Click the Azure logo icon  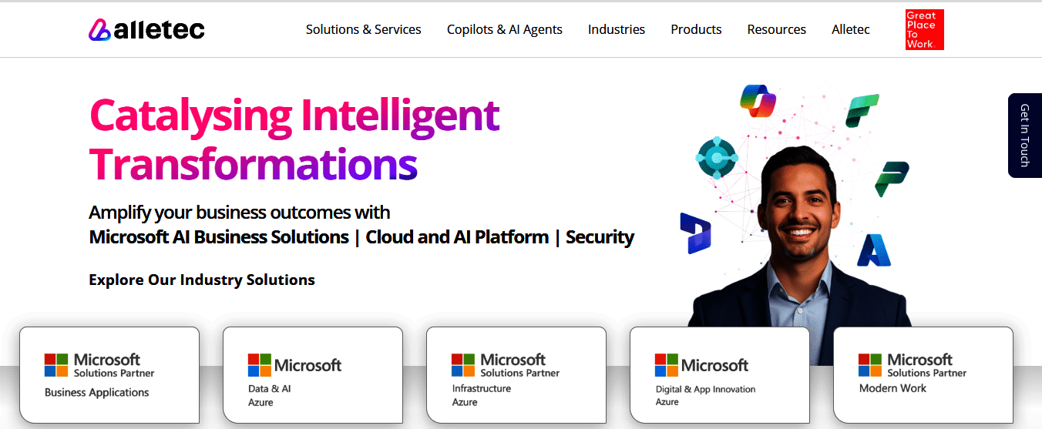click(874, 250)
